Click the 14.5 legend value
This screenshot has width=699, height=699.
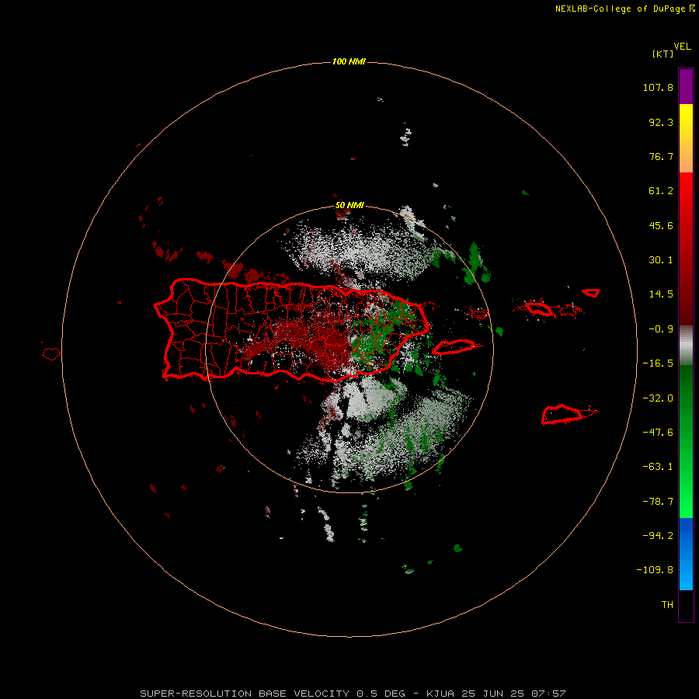[661, 294]
